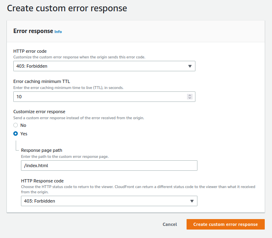Click the page title "Create custom error response"
The height and width of the screenshot is (238, 272).
click(x=67, y=8)
